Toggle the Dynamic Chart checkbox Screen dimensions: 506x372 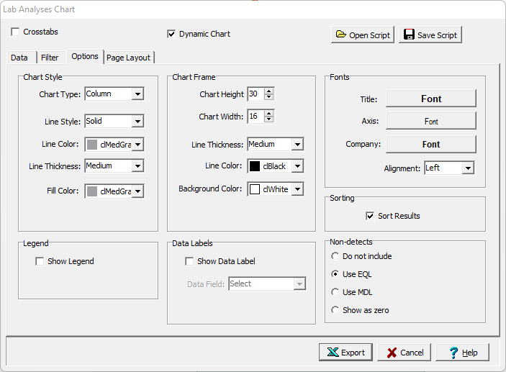pos(171,34)
